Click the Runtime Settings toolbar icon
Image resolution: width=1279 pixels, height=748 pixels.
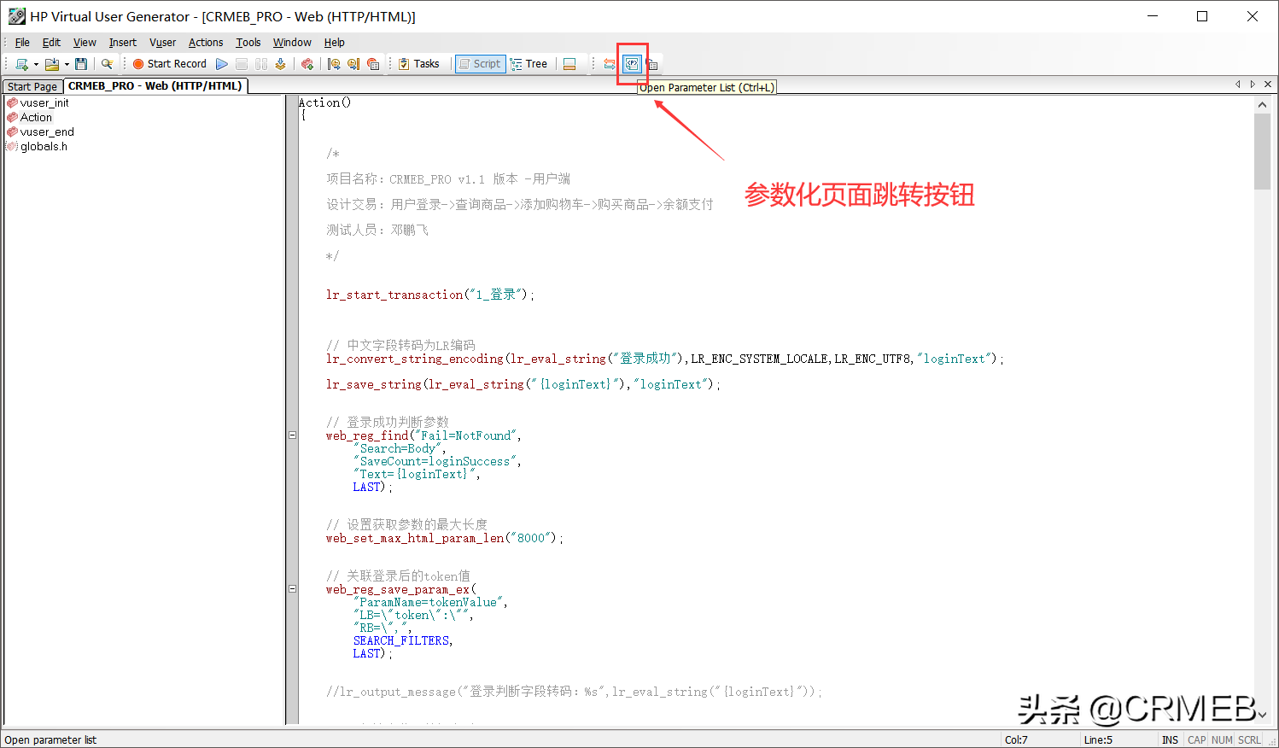click(x=652, y=64)
